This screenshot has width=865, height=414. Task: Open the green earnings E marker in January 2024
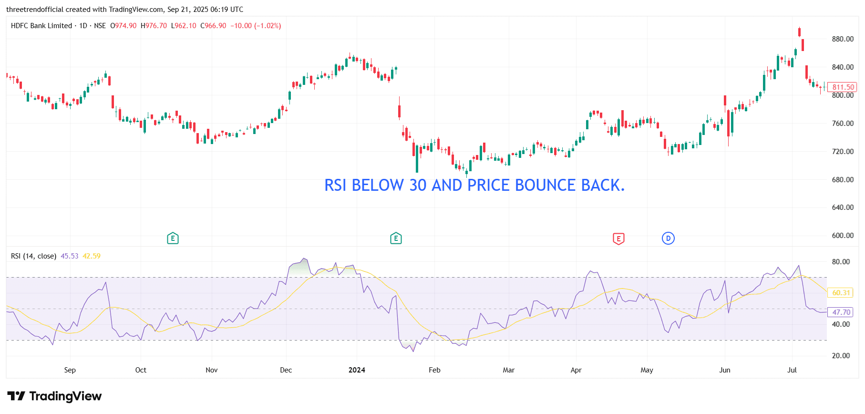click(396, 238)
